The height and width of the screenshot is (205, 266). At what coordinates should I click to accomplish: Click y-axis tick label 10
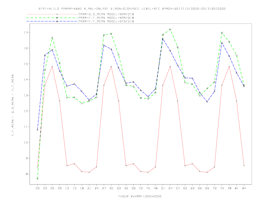coord(26,143)
